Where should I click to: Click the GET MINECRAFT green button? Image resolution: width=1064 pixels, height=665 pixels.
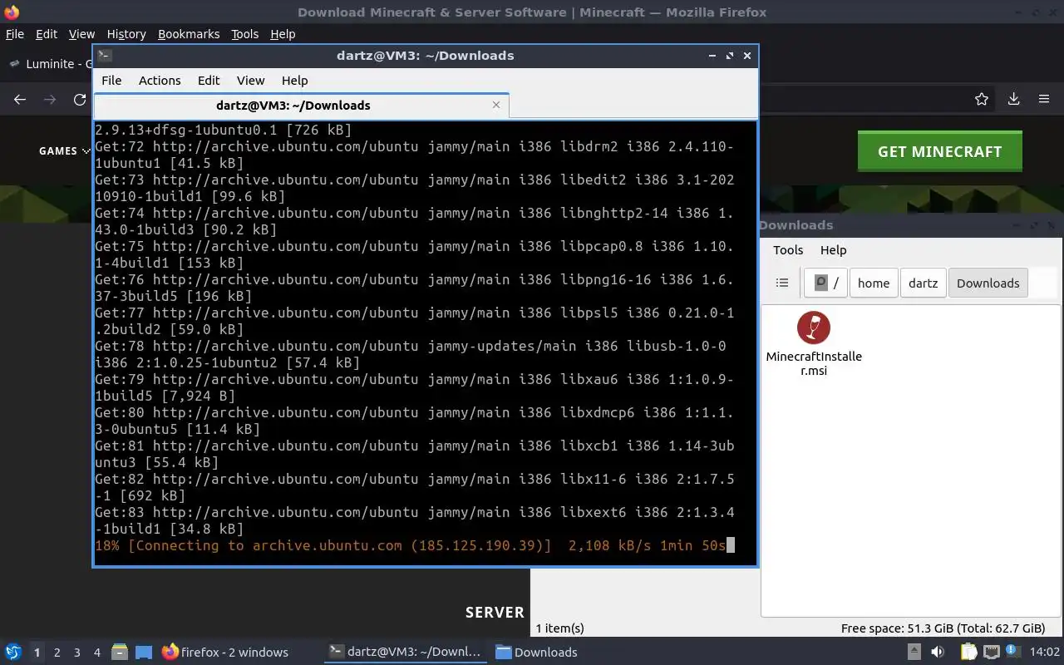(940, 151)
